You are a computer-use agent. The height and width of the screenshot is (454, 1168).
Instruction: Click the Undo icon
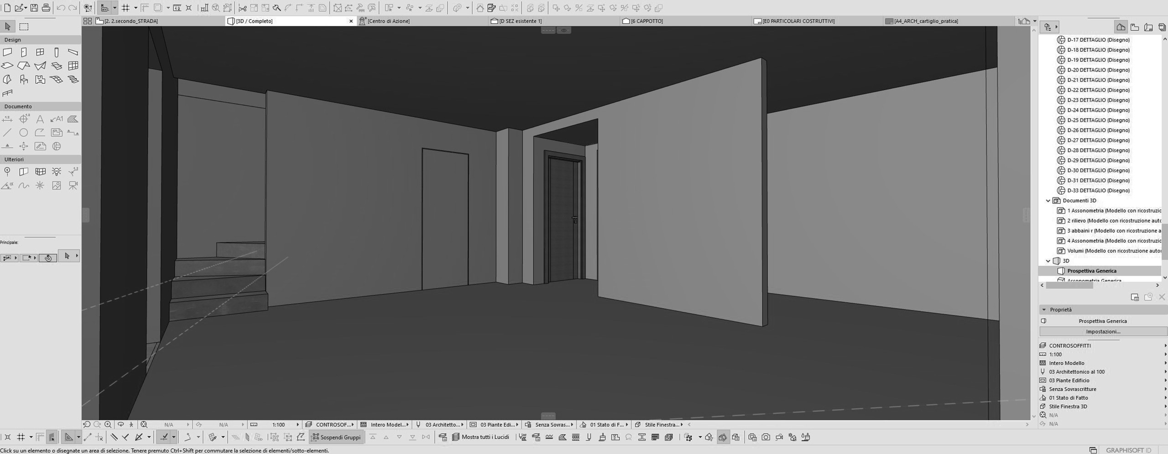pos(61,8)
